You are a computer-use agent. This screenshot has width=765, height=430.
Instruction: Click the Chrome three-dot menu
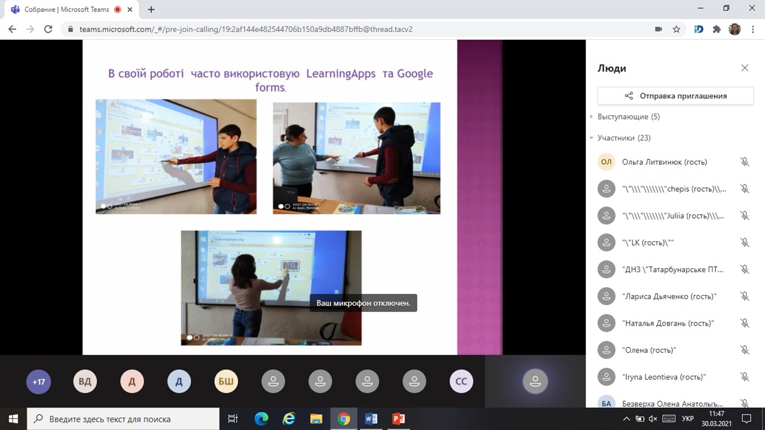point(752,29)
